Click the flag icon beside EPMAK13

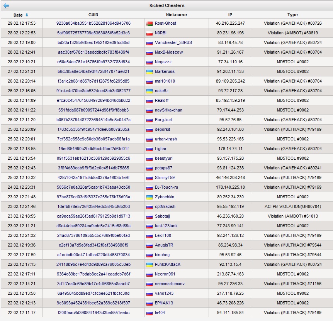tap(150, 304)
